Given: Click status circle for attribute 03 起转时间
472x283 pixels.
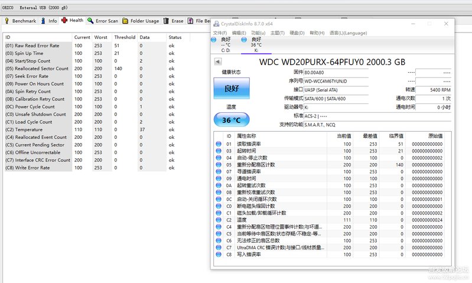Looking at the screenshot, I should pyautogui.click(x=219, y=151).
